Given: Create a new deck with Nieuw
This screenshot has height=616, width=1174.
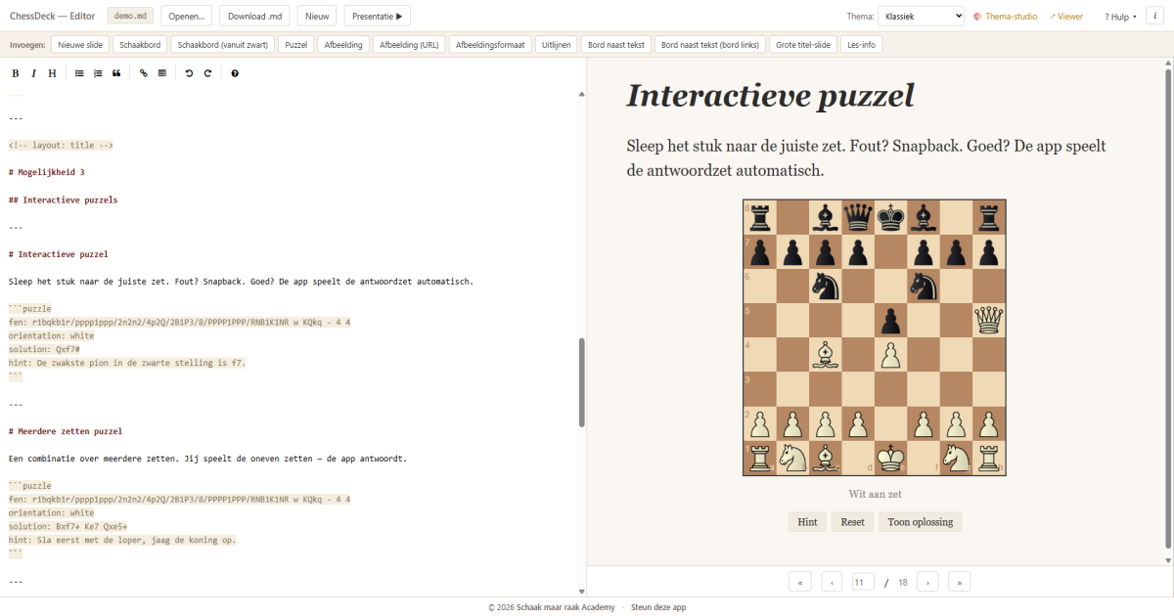Looking at the screenshot, I should [317, 16].
